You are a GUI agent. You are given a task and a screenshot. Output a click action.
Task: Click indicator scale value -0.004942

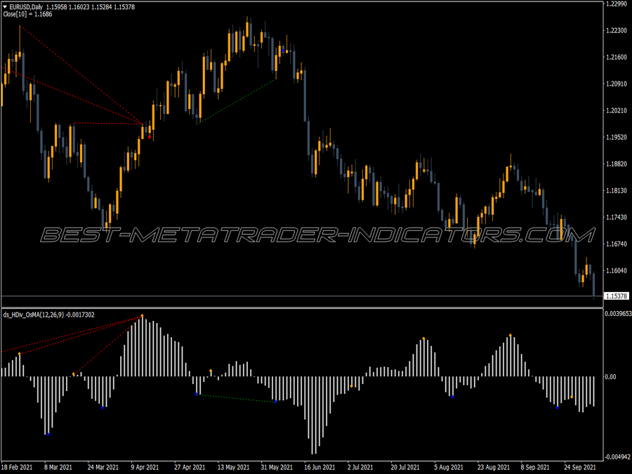[x=617, y=457]
